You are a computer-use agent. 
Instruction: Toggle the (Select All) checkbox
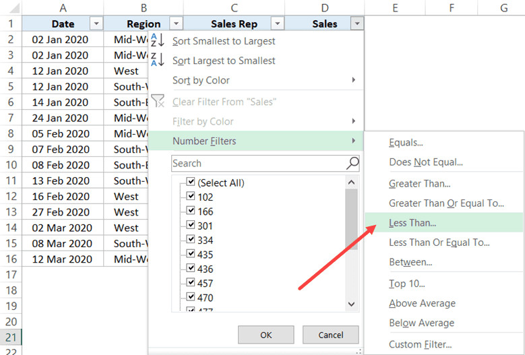coord(191,183)
